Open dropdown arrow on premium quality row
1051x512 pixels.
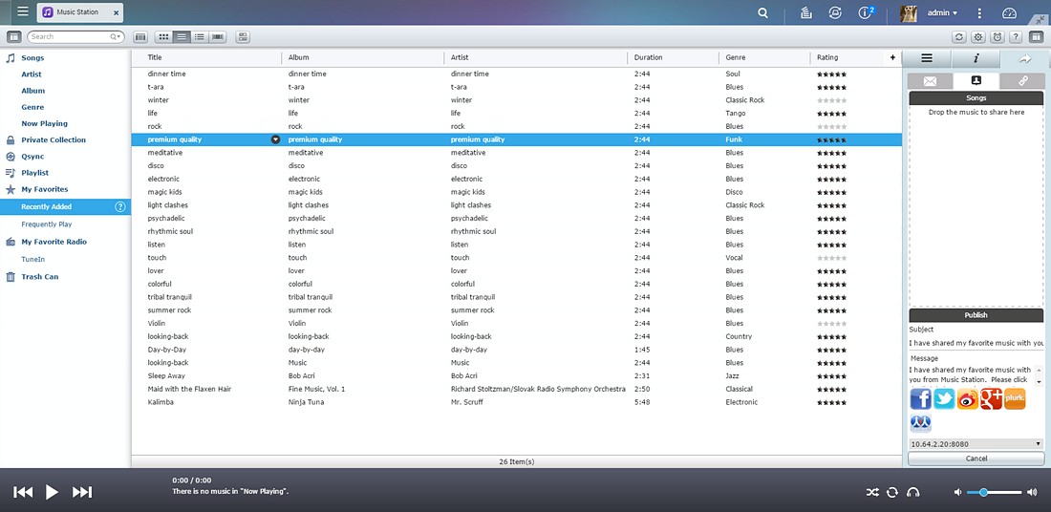275,139
